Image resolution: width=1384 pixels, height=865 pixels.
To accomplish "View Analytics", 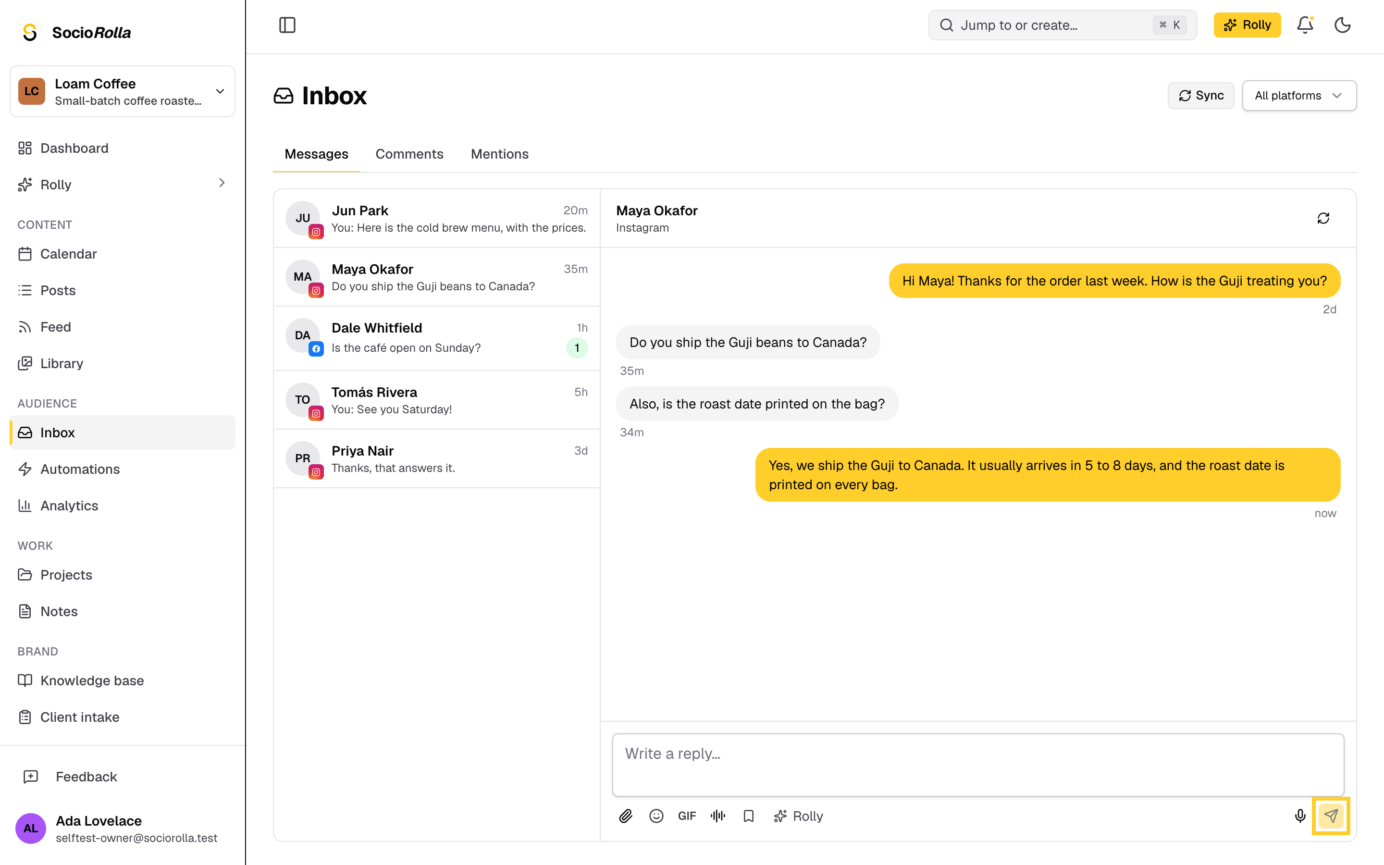I will [123, 506].
